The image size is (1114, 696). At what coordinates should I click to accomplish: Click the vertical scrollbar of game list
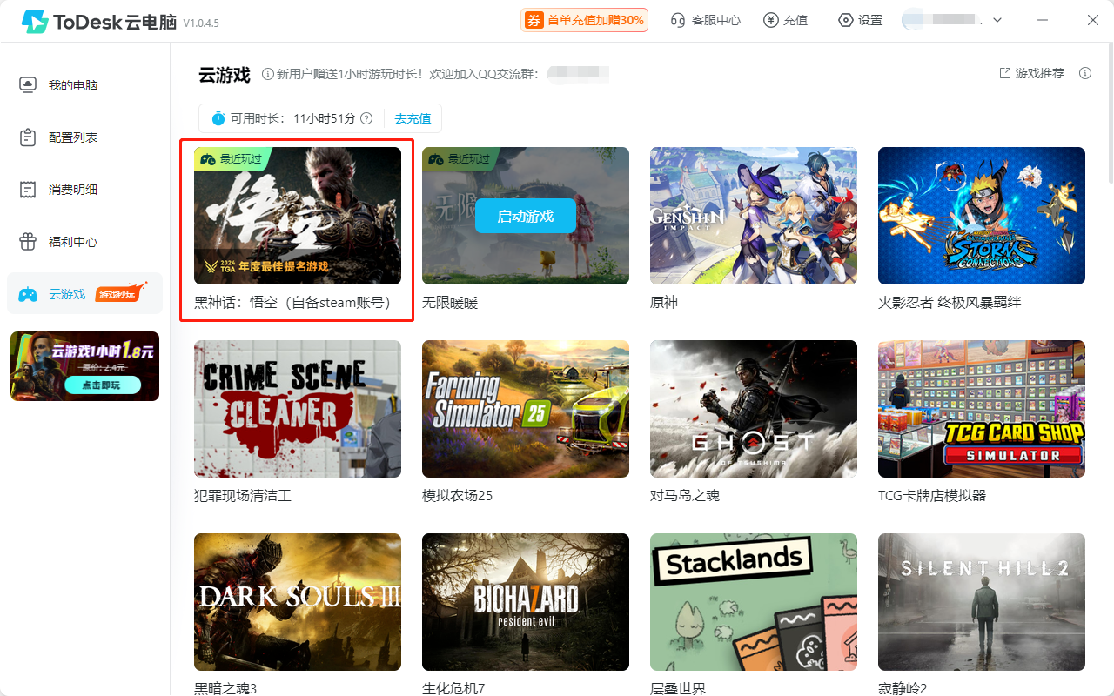coord(1110,113)
